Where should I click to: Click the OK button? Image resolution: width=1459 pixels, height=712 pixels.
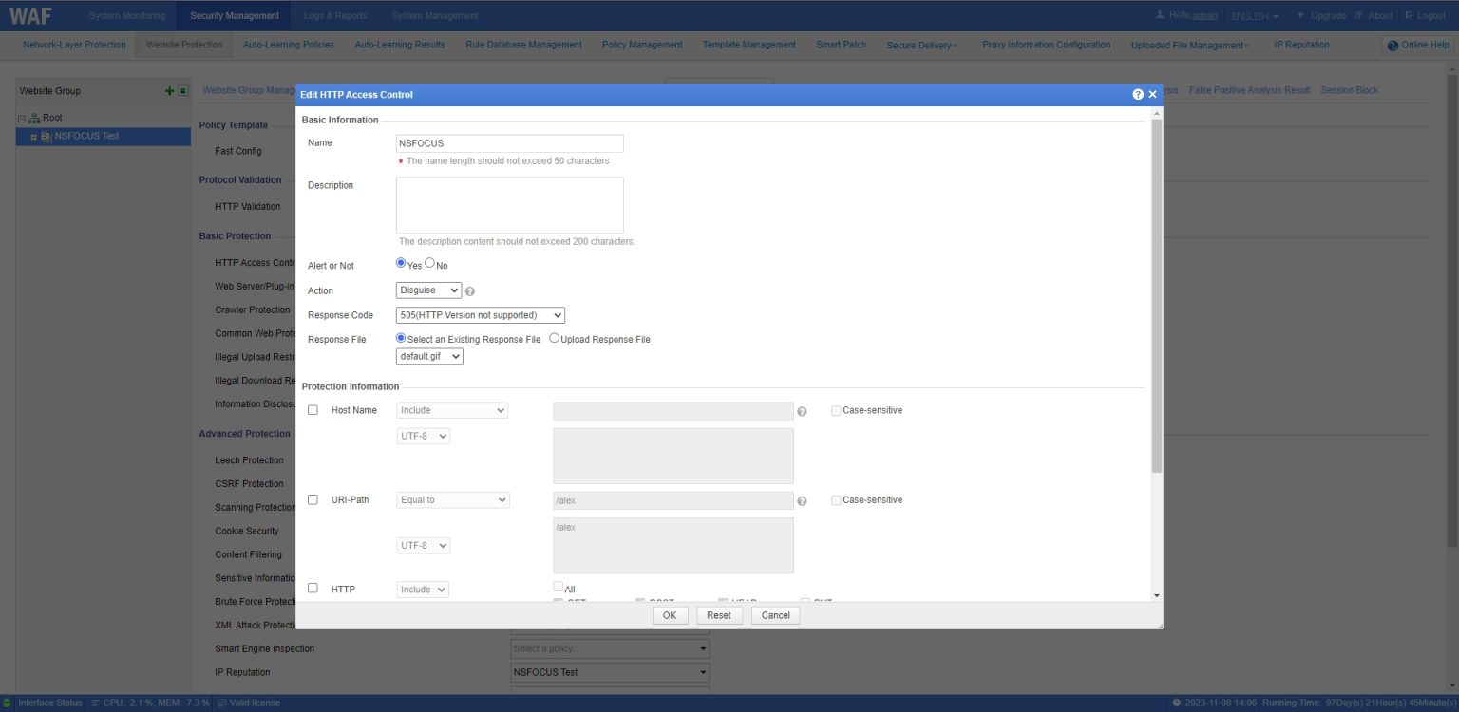point(670,614)
